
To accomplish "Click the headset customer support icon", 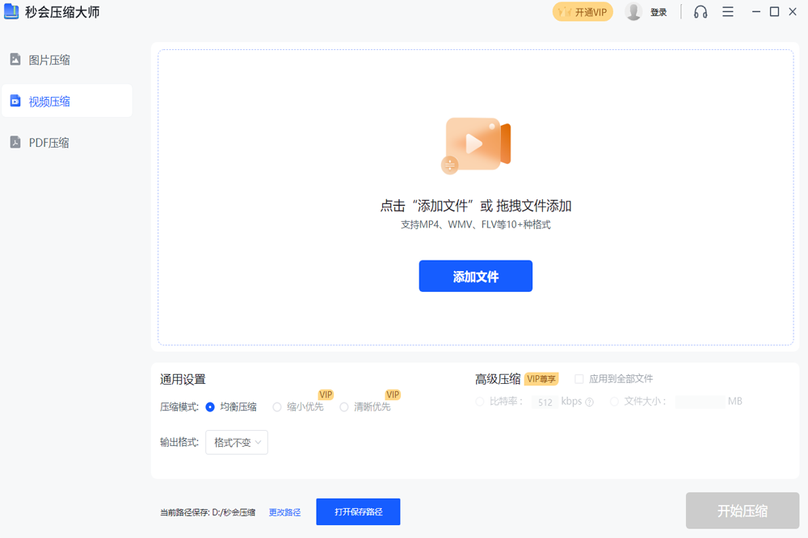I will pos(700,11).
